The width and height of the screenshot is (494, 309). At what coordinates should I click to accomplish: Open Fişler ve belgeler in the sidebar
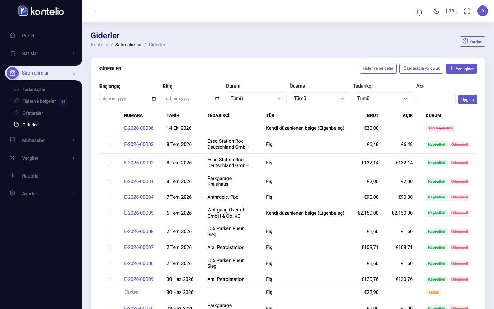(x=39, y=101)
